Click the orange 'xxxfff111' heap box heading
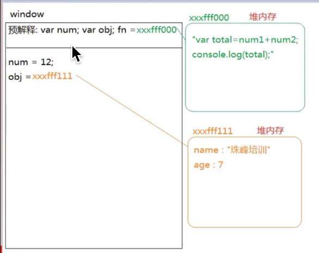The width and height of the screenshot is (319, 253). (x=213, y=131)
